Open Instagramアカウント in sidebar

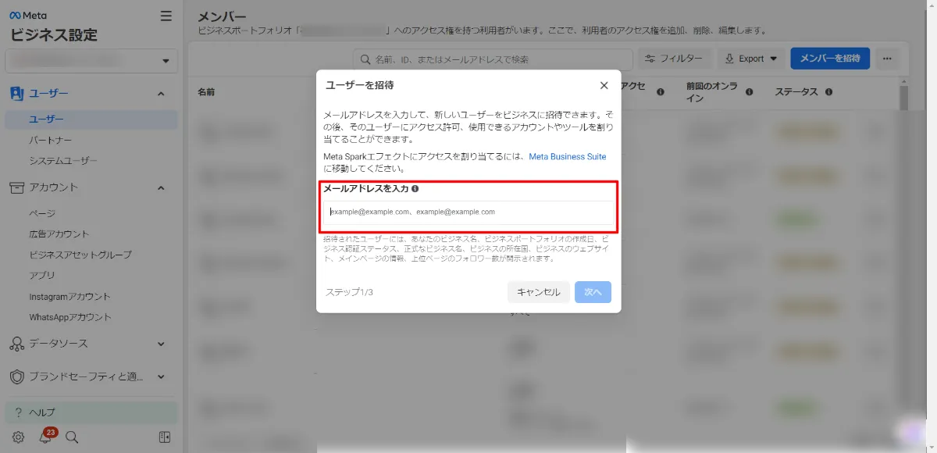tap(69, 297)
